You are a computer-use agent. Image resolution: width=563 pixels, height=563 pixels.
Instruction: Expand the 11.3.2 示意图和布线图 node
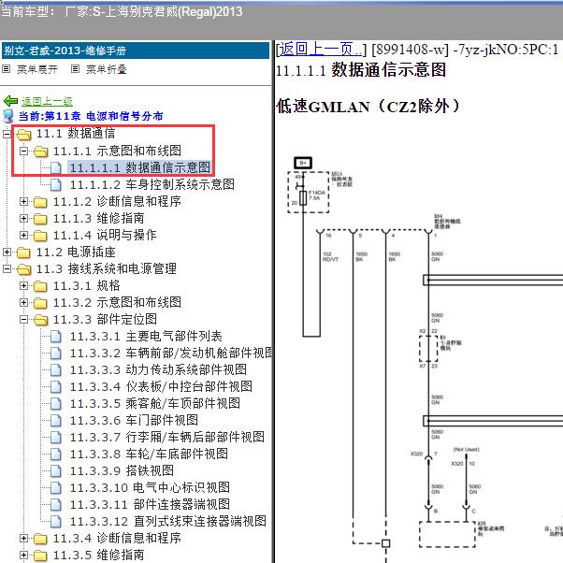click(23, 303)
